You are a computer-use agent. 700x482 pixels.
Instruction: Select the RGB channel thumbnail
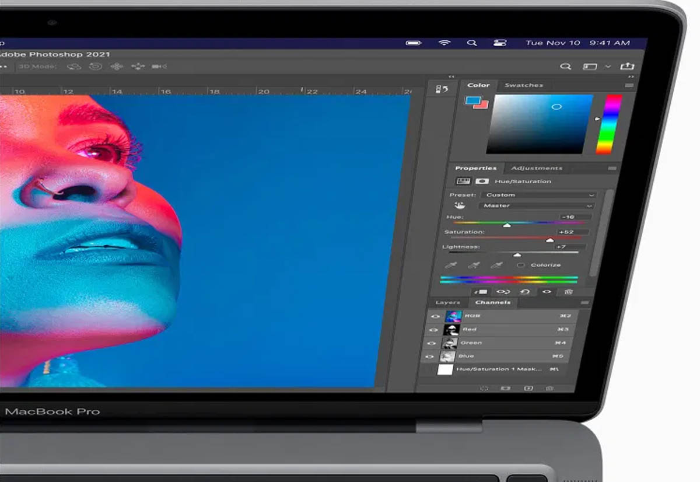click(453, 316)
